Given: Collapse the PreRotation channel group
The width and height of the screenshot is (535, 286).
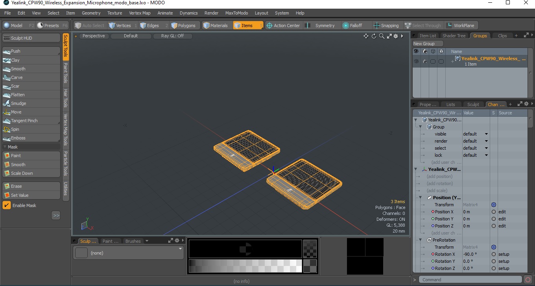Looking at the screenshot, I should (x=421, y=240).
